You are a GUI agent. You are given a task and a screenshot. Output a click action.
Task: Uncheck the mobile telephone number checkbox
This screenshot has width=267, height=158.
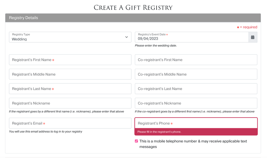[136, 141]
